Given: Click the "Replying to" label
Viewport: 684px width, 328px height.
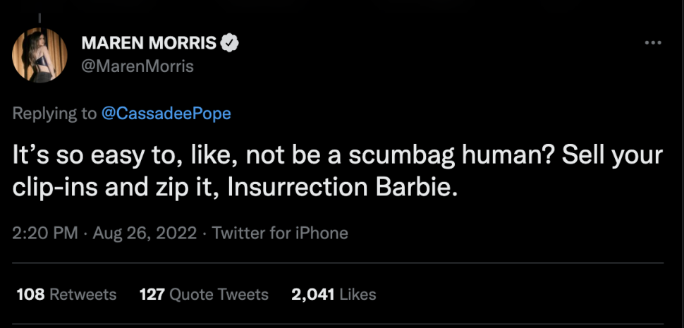Looking at the screenshot, I should (x=54, y=114).
